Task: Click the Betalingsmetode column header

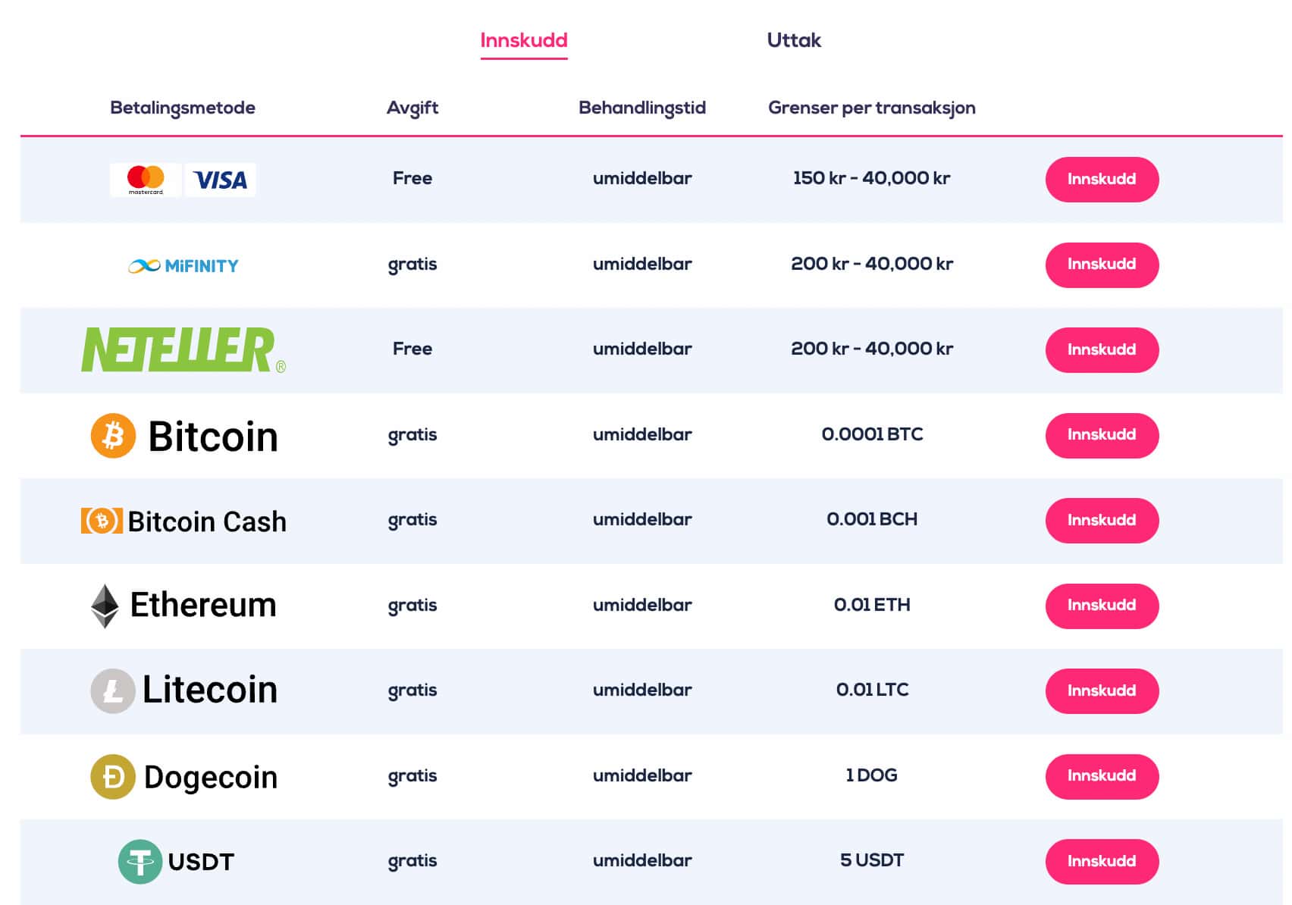Action: coord(183,108)
